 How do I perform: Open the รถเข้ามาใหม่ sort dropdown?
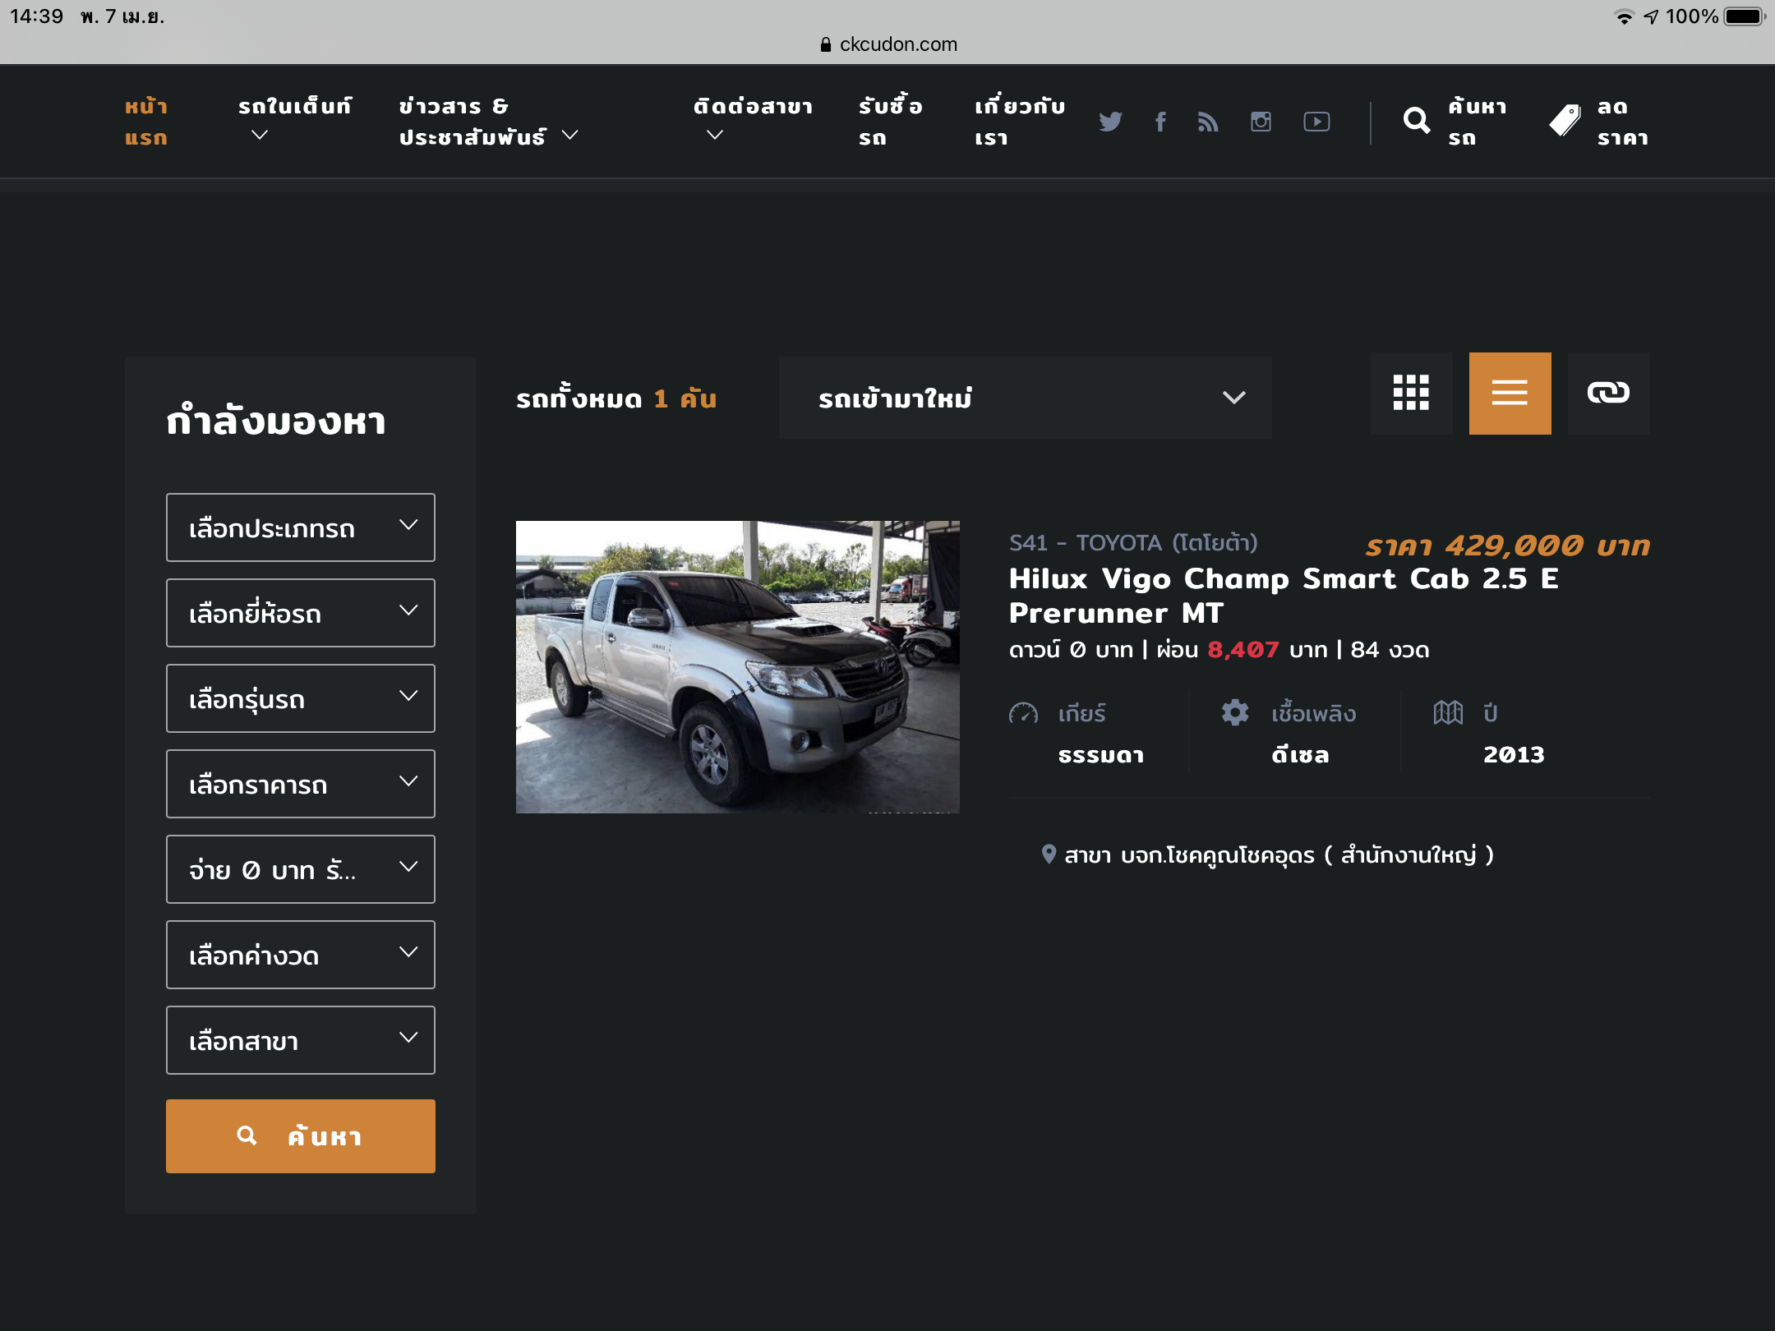[1026, 398]
